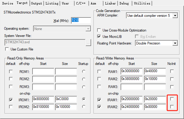The width and height of the screenshot is (184, 119).
Task: Click the ROM2 Size field
Action: pos(66,79)
